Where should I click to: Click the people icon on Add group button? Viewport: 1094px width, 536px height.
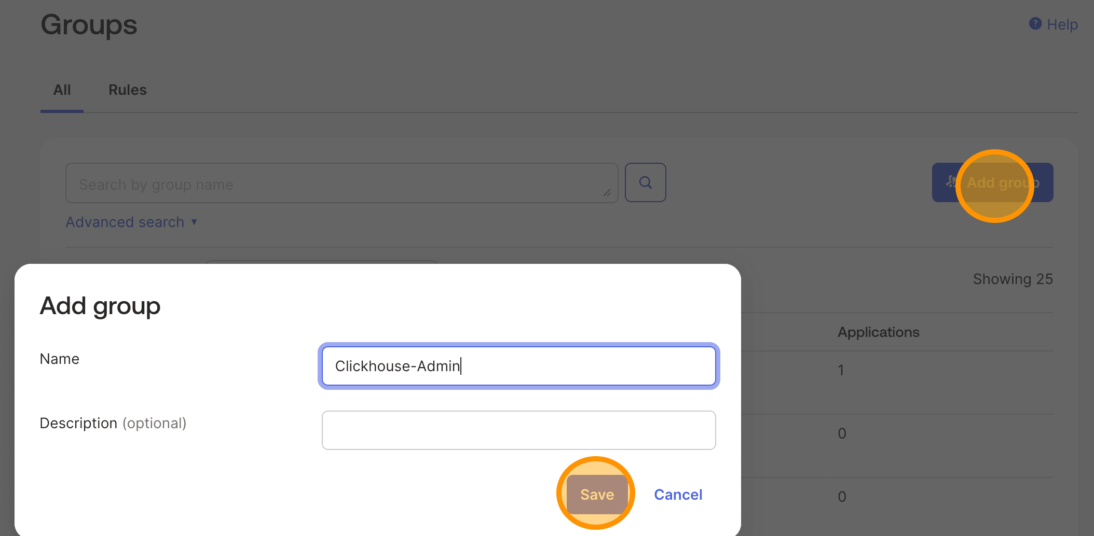(x=951, y=182)
